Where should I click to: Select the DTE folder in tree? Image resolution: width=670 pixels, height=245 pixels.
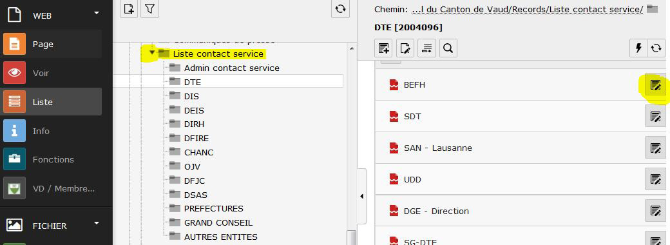coord(192,82)
